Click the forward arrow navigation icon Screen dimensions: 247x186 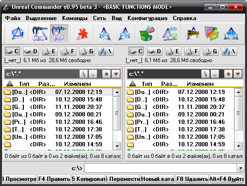click(x=125, y=34)
